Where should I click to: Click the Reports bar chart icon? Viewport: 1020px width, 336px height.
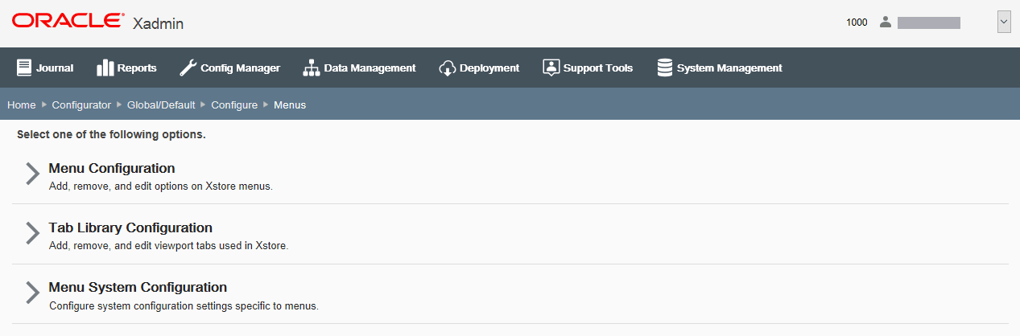105,68
